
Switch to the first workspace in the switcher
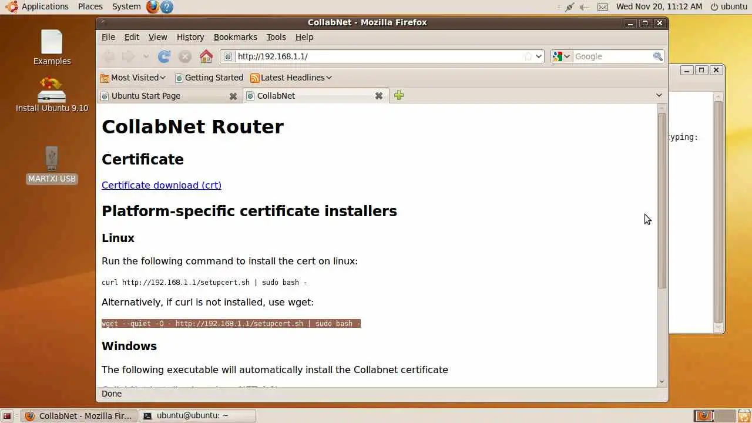coord(704,416)
